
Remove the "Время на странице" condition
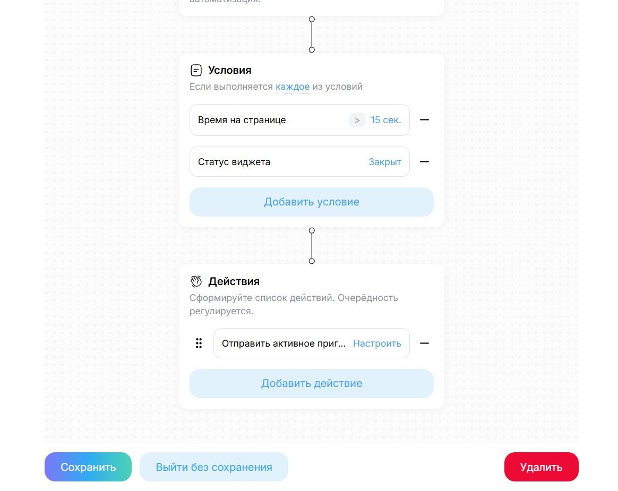tap(424, 120)
